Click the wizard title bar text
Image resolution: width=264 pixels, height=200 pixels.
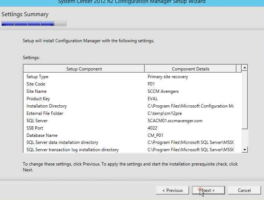point(132,2)
